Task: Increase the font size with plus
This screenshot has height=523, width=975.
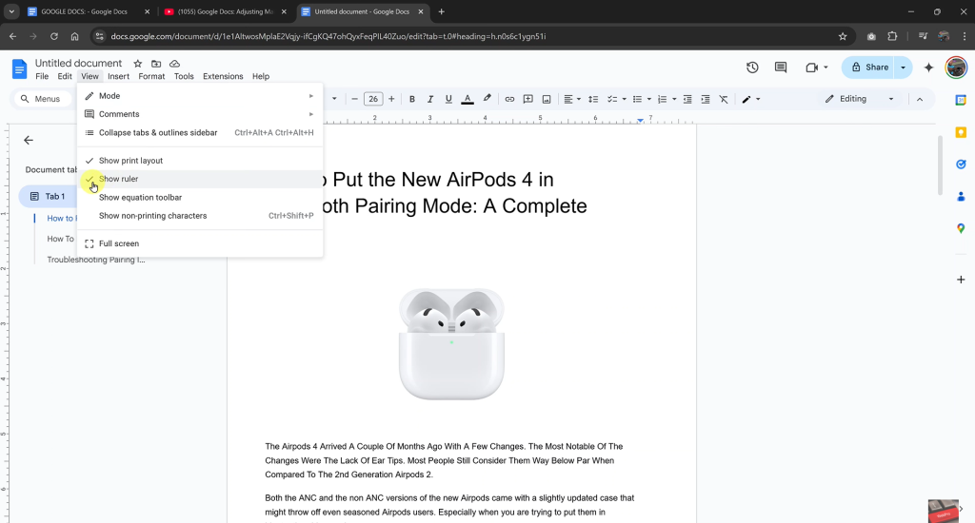Action: point(391,99)
